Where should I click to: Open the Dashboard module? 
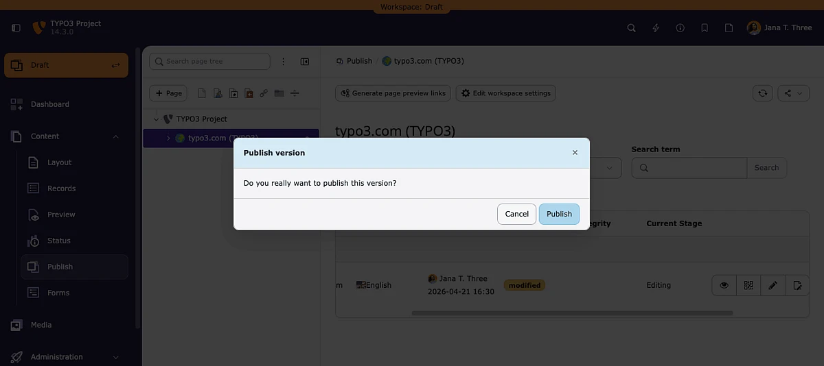(x=49, y=104)
